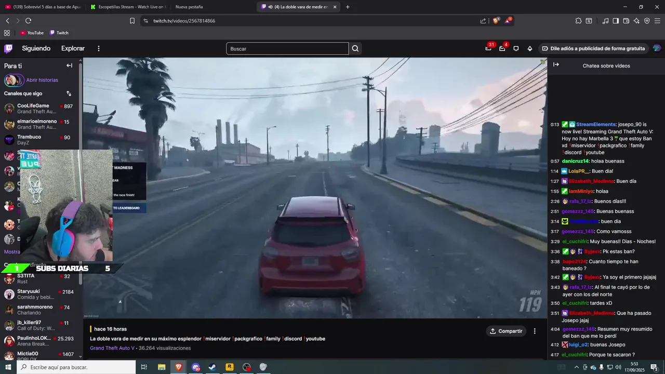665x374 pixels.
Task: Open the Twitch home logo
Action: [x=8, y=48]
